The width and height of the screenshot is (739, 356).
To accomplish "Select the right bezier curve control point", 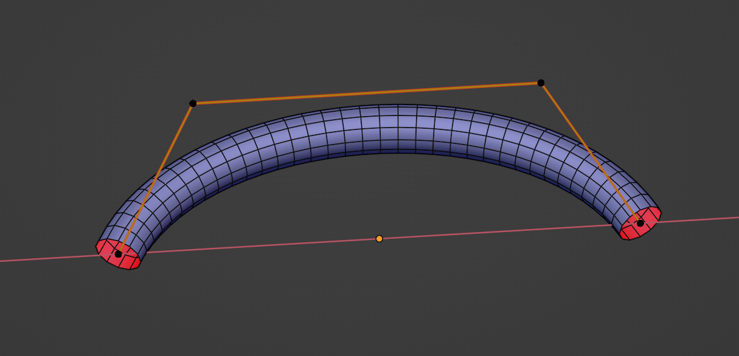I will 639,224.
